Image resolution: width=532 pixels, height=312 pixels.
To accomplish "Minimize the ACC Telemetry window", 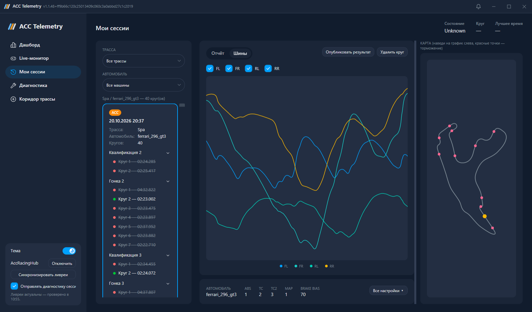I will 494,6.
